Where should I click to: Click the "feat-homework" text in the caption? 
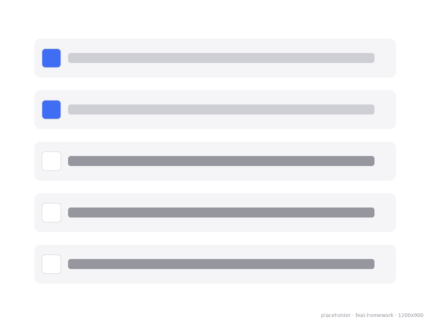374,315
